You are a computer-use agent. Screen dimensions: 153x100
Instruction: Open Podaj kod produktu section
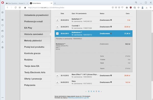pos(36,47)
